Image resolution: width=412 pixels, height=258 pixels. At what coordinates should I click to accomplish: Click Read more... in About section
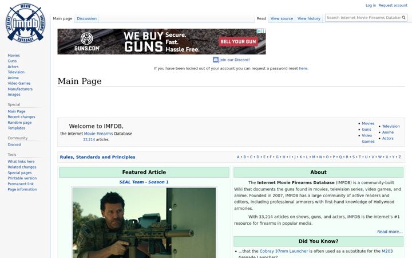[390, 232]
